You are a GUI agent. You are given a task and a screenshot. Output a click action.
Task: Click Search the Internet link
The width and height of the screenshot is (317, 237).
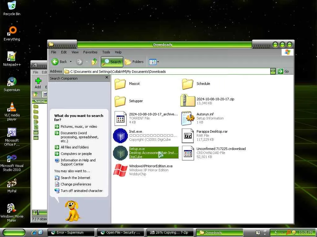(x=72, y=178)
